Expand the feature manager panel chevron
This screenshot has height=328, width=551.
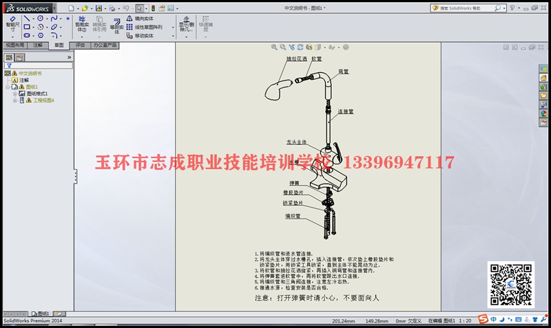70,57
